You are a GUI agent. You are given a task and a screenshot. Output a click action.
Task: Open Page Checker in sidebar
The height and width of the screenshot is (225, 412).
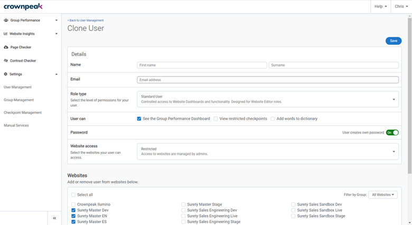click(x=21, y=47)
